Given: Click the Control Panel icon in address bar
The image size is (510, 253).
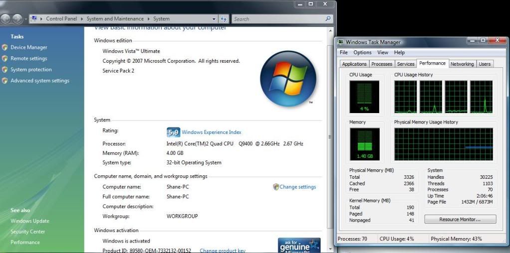Looking at the screenshot, I should pos(34,18).
